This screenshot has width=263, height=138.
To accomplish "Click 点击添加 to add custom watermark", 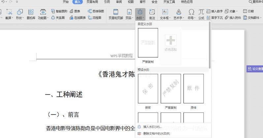I will tap(171, 43).
